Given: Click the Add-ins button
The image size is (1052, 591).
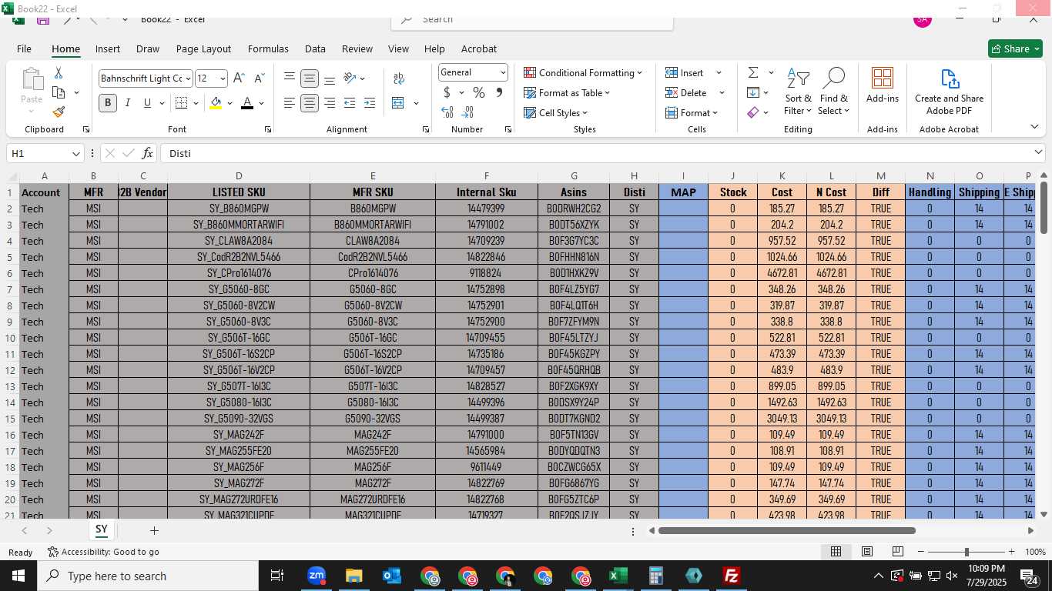Looking at the screenshot, I should (883, 85).
